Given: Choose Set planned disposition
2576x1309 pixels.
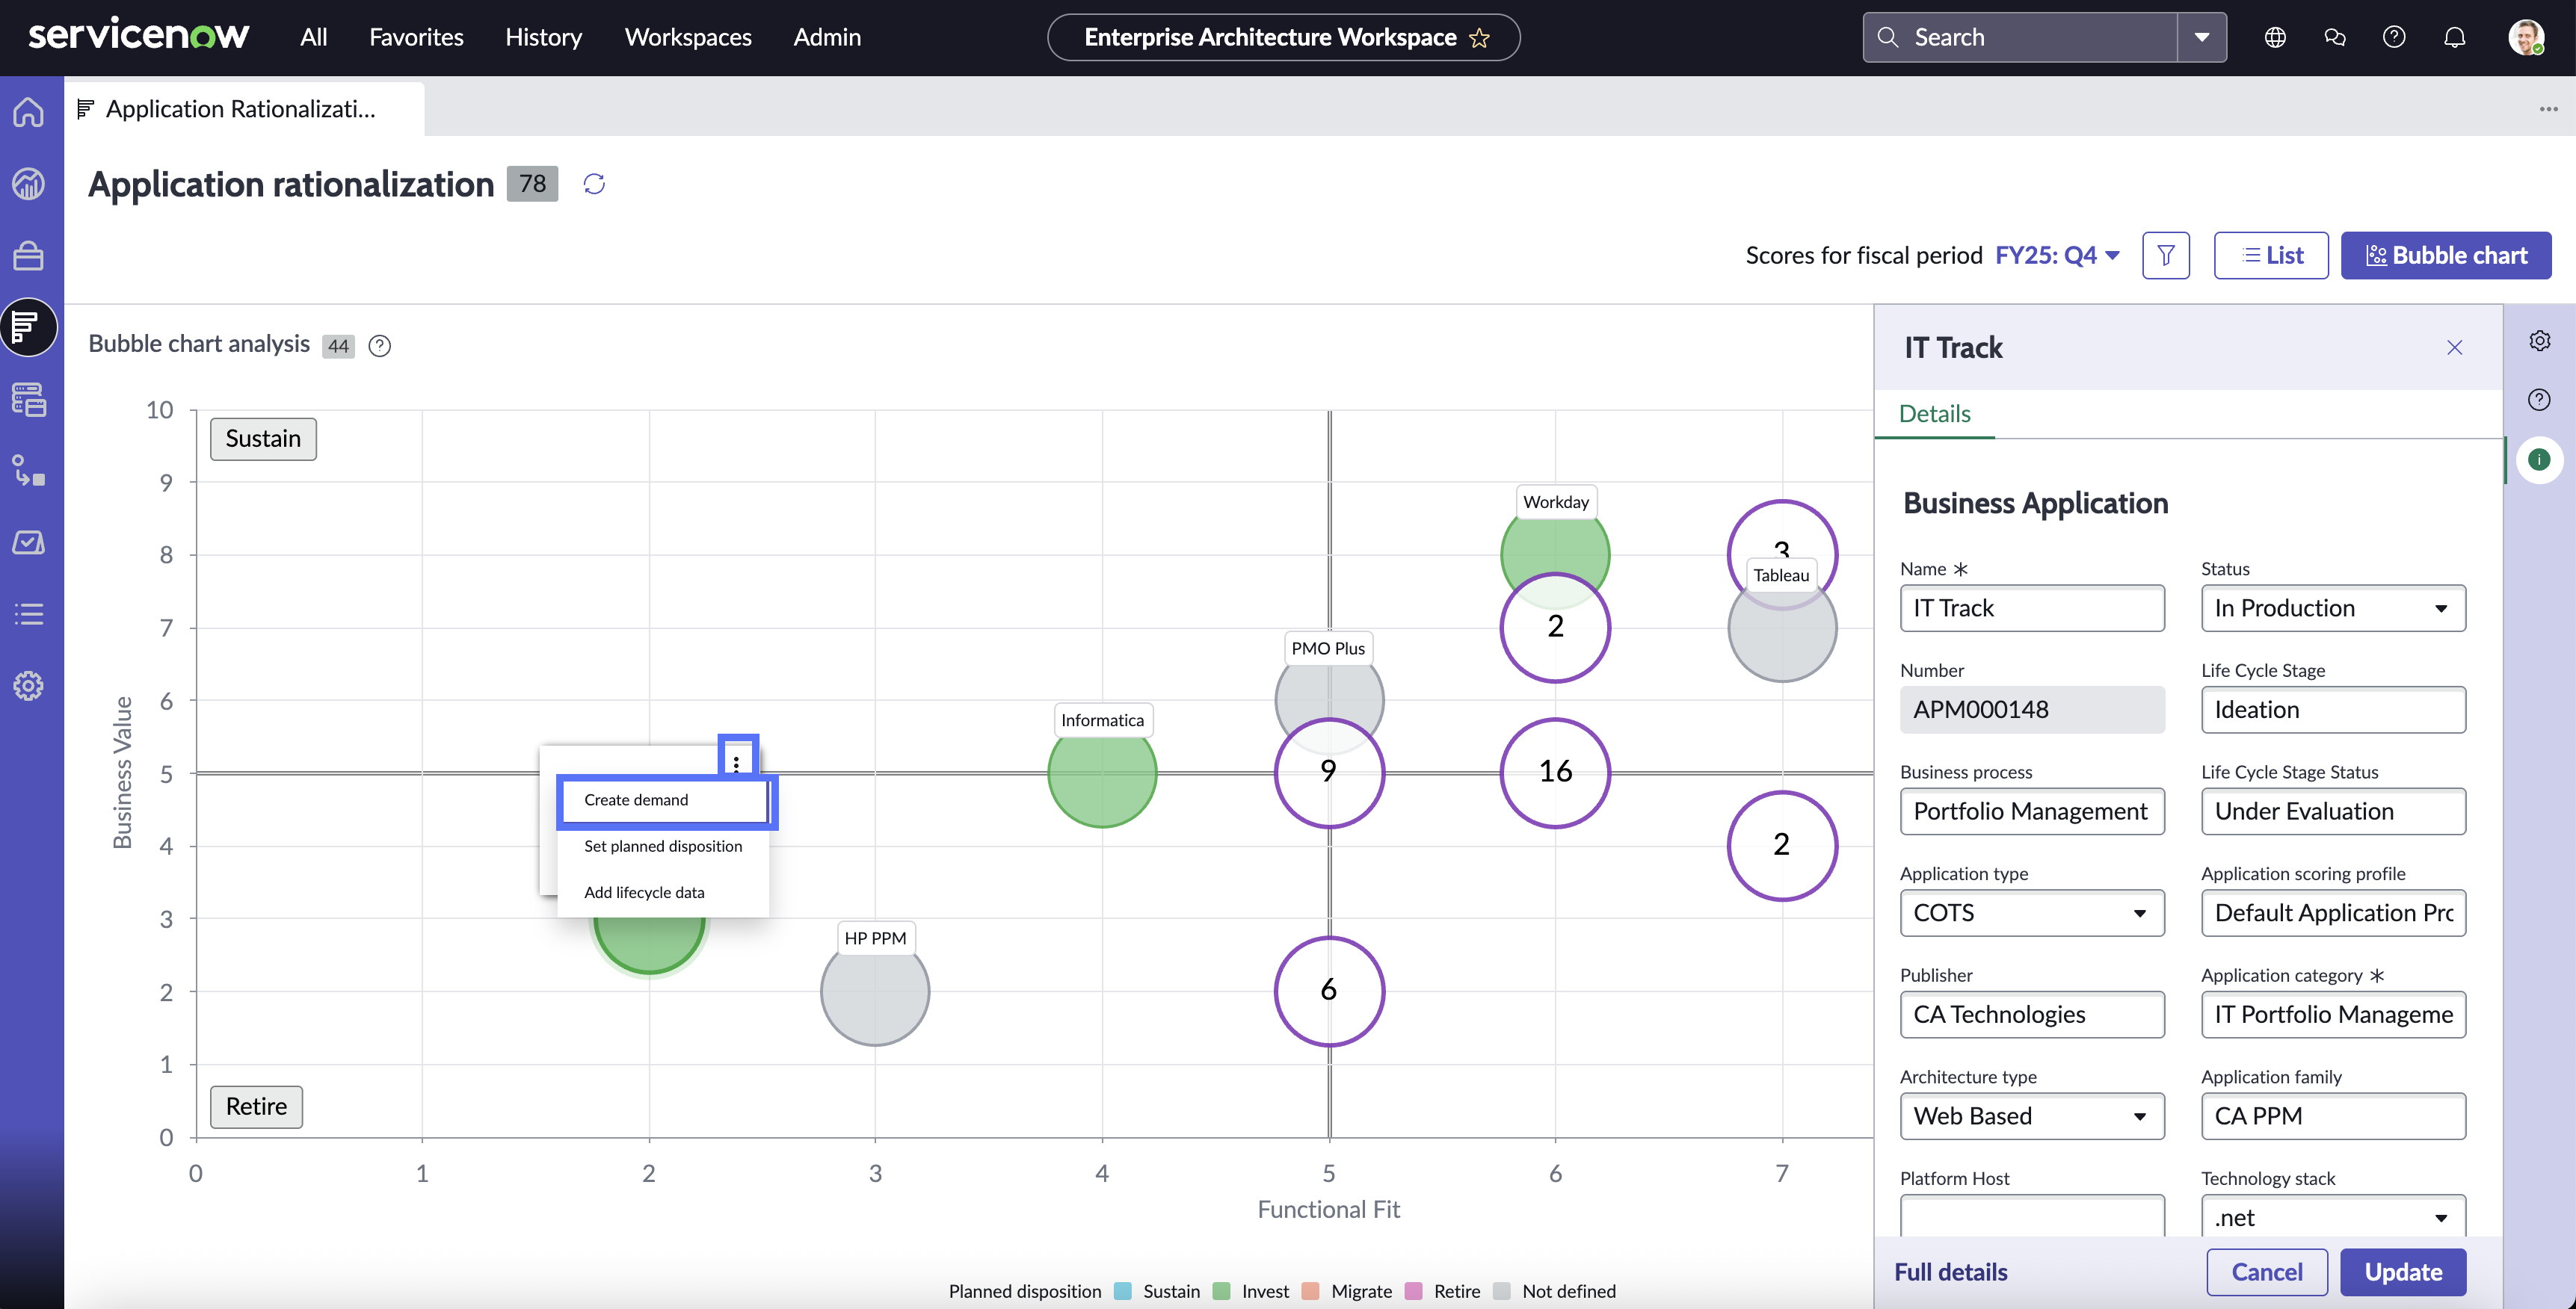Looking at the screenshot, I should (663, 847).
